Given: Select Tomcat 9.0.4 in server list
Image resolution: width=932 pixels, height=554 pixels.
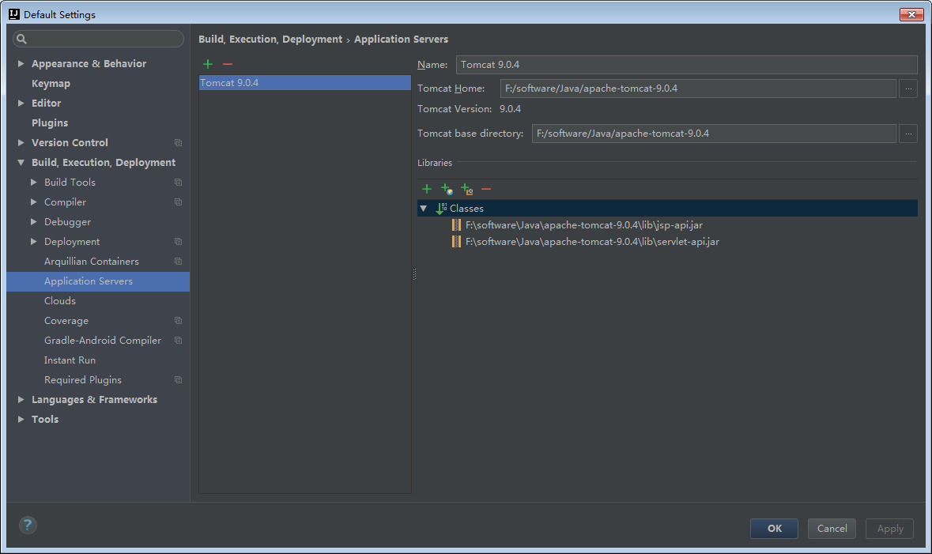Looking at the screenshot, I should (305, 83).
